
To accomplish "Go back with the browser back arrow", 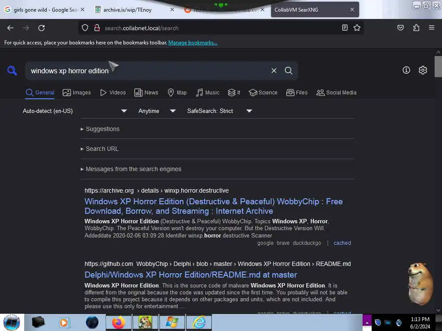I will pyautogui.click(x=10, y=28).
